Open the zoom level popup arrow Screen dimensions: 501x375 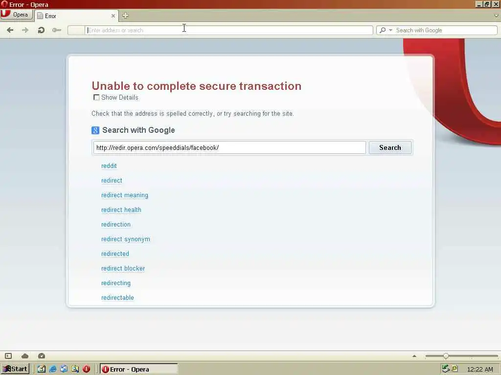tap(414, 356)
